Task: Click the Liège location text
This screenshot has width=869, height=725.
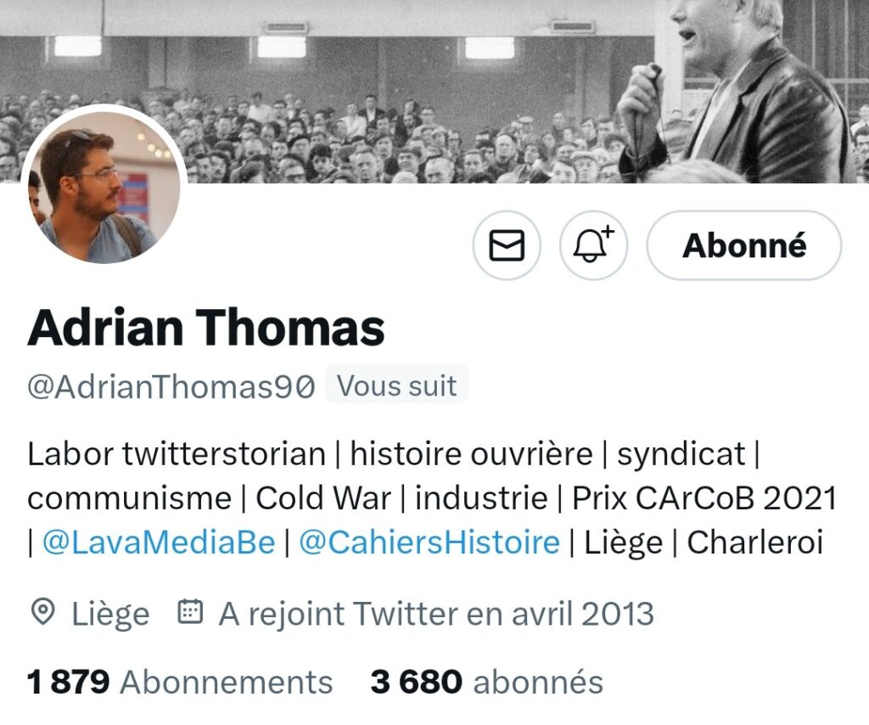Action: (110, 614)
